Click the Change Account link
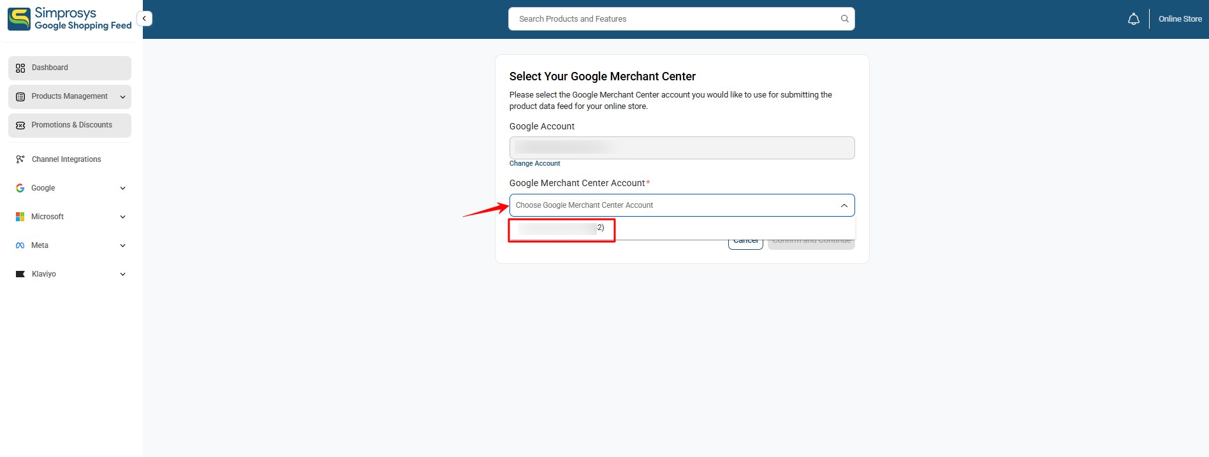Viewport: 1209px width, 457px height. 534,164
